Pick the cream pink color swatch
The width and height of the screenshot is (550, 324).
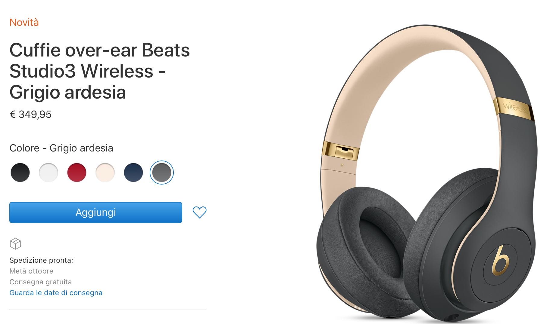tap(105, 173)
